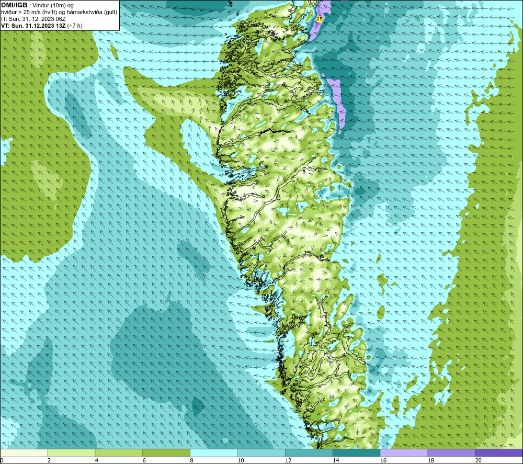Click the light cyan 8–10 m/s legend swatch

pos(214,452)
